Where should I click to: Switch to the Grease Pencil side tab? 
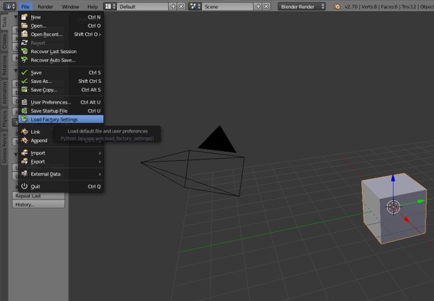pos(4,150)
